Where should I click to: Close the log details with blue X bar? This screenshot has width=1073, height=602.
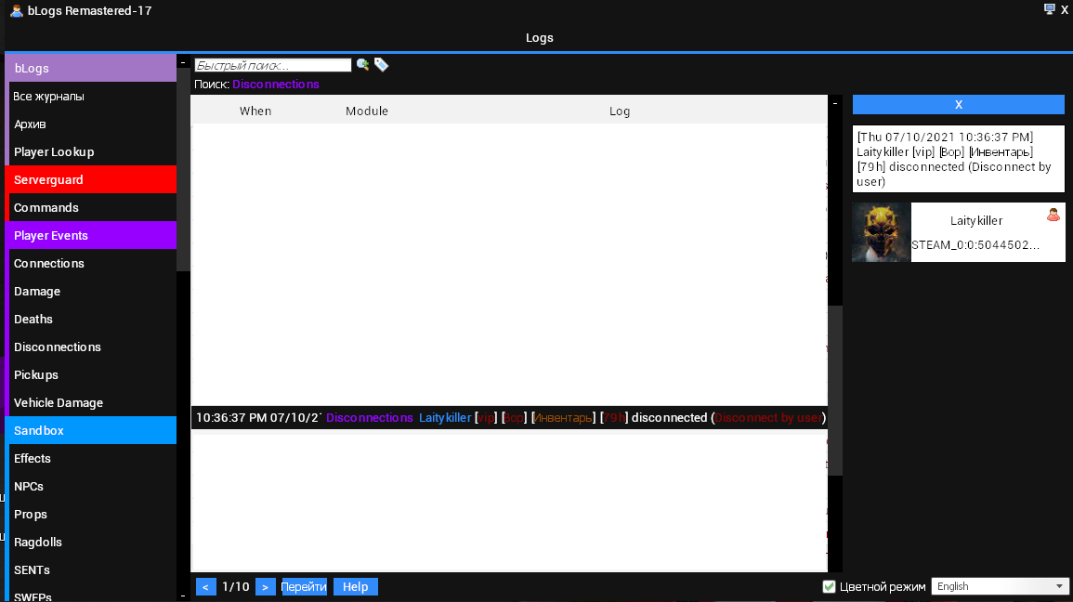(958, 104)
